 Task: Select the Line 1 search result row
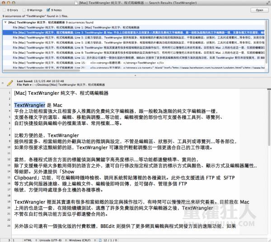coord(134,28)
